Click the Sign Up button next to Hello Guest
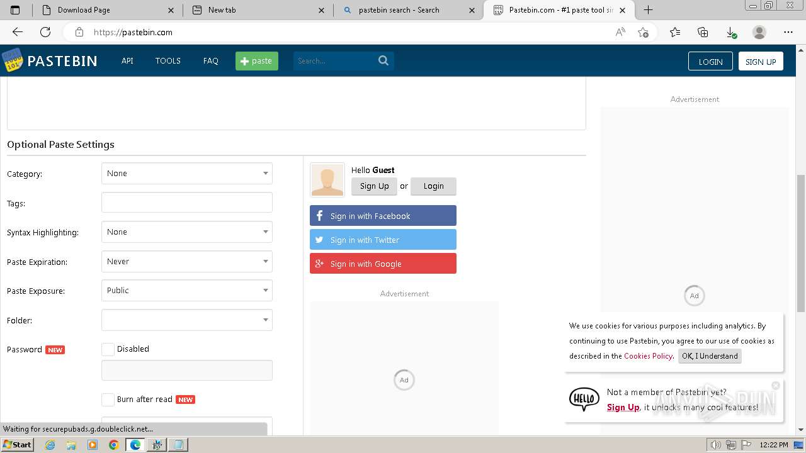The height and width of the screenshot is (453, 806). click(375, 186)
